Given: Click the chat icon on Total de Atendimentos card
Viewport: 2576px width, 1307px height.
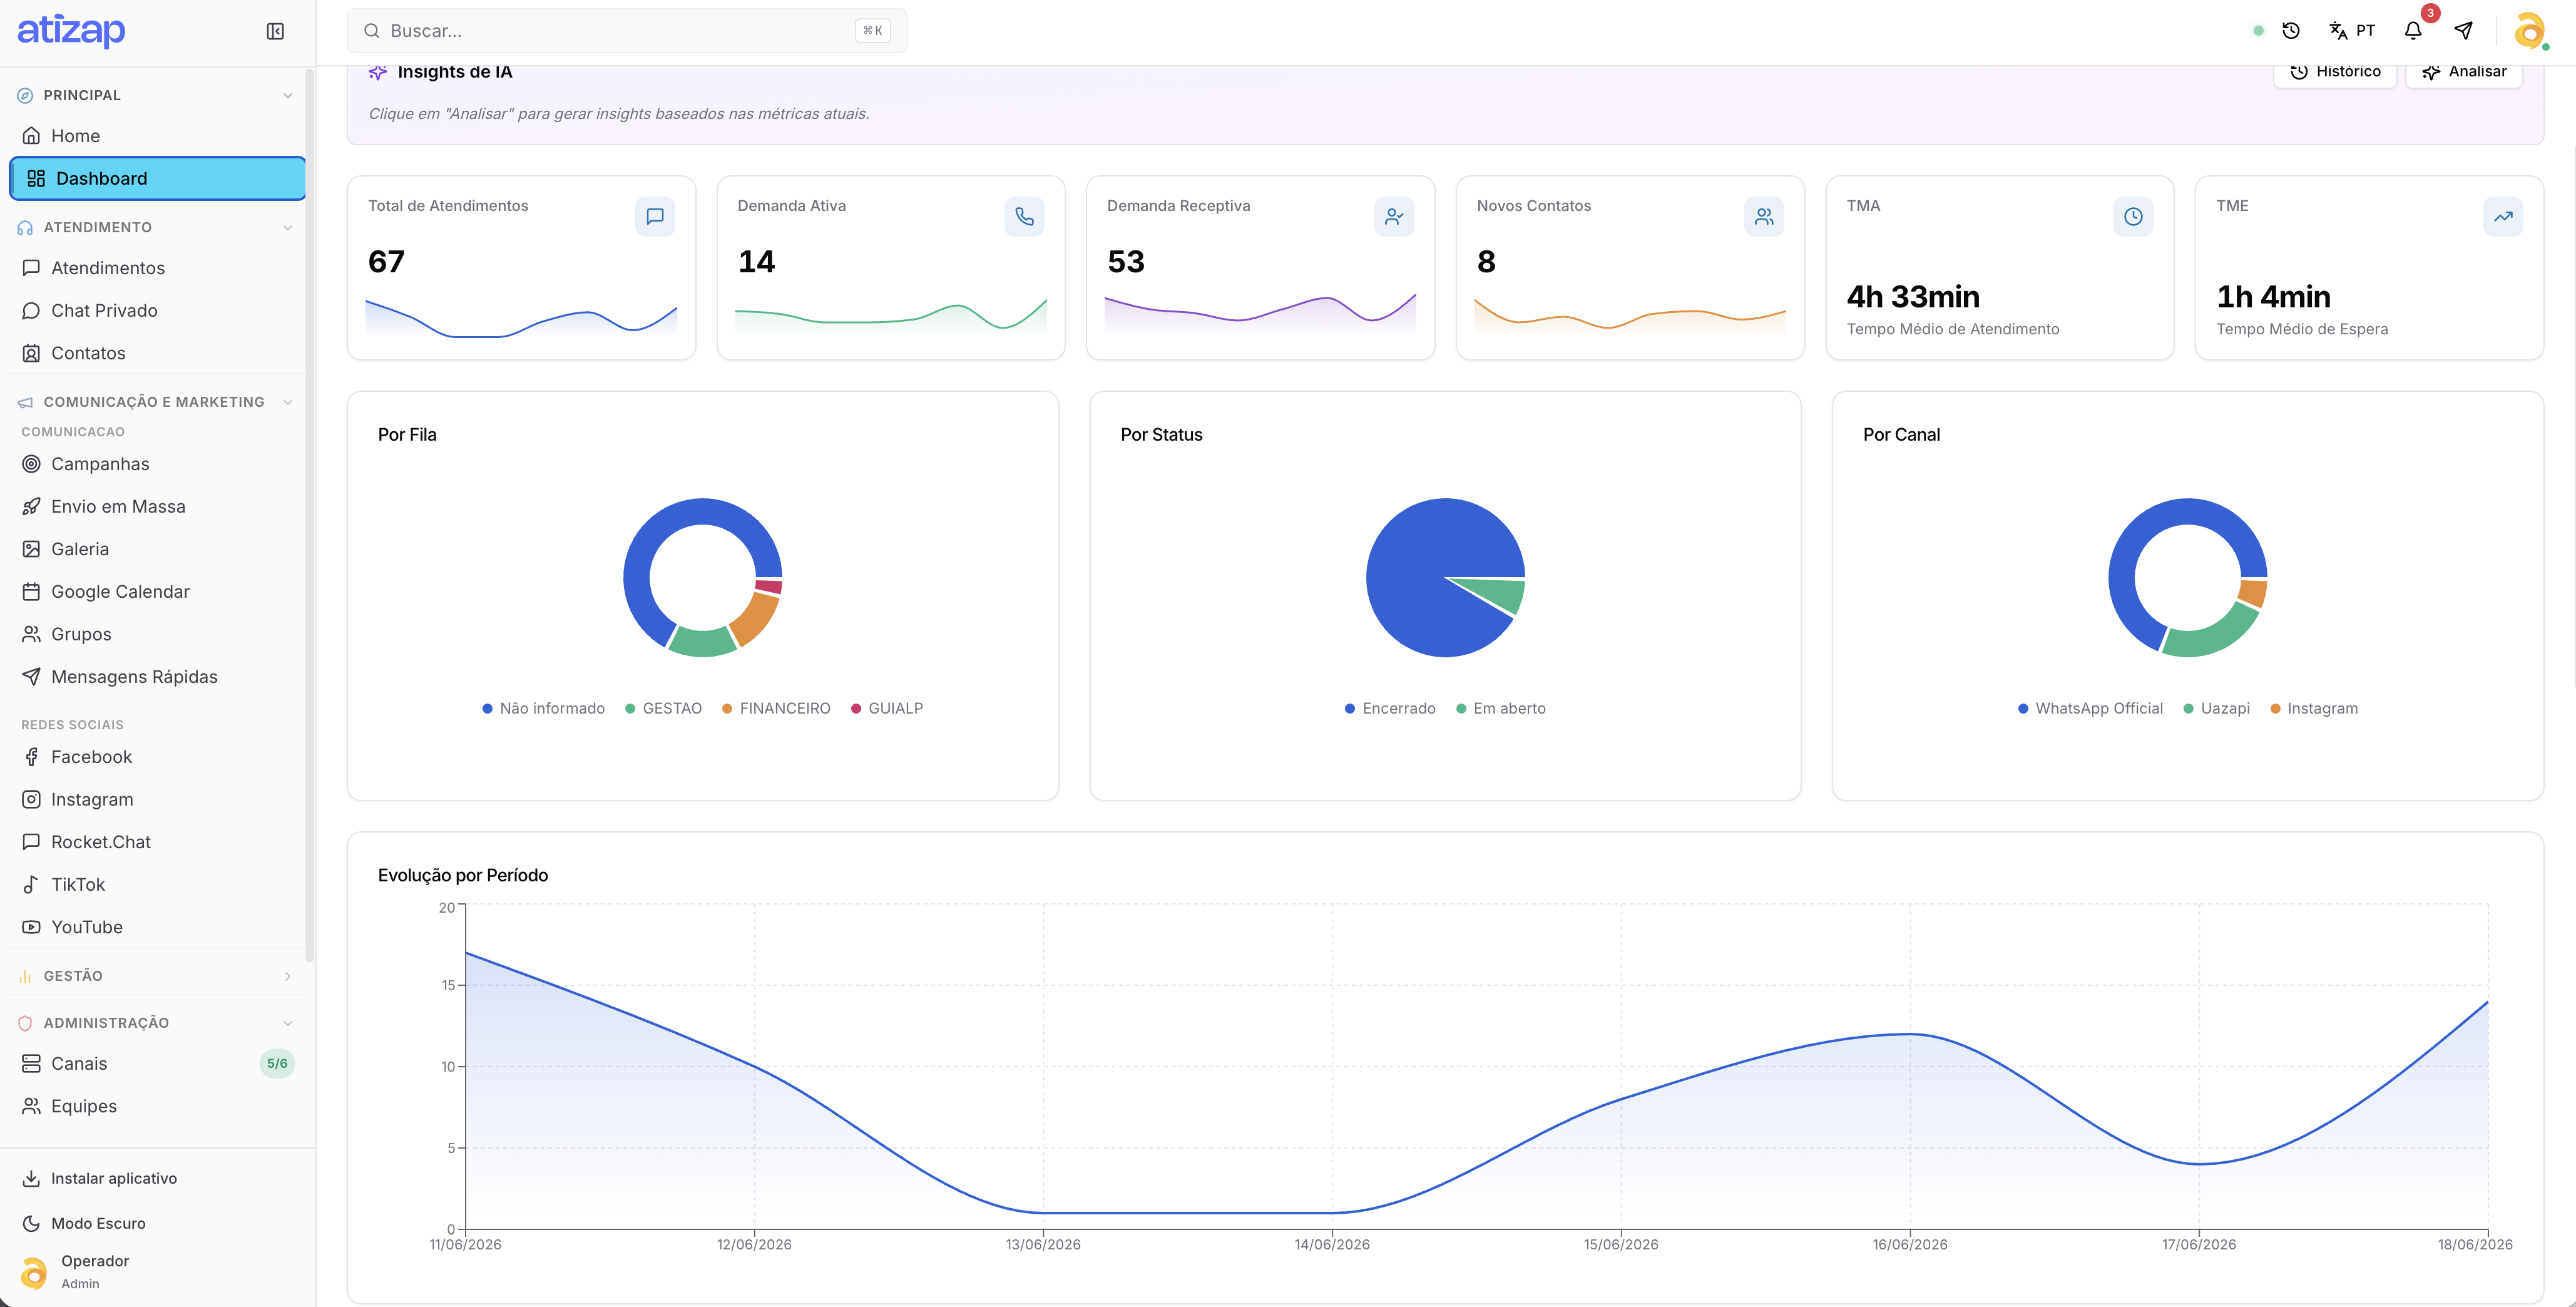Looking at the screenshot, I should tap(655, 216).
